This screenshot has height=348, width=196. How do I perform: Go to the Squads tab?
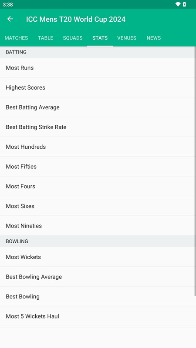(73, 38)
